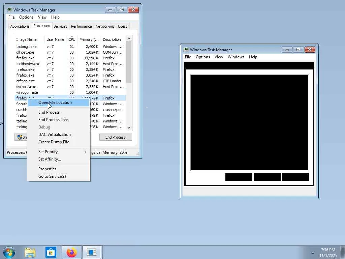Show hidden tray icons arrow

pos(313,253)
